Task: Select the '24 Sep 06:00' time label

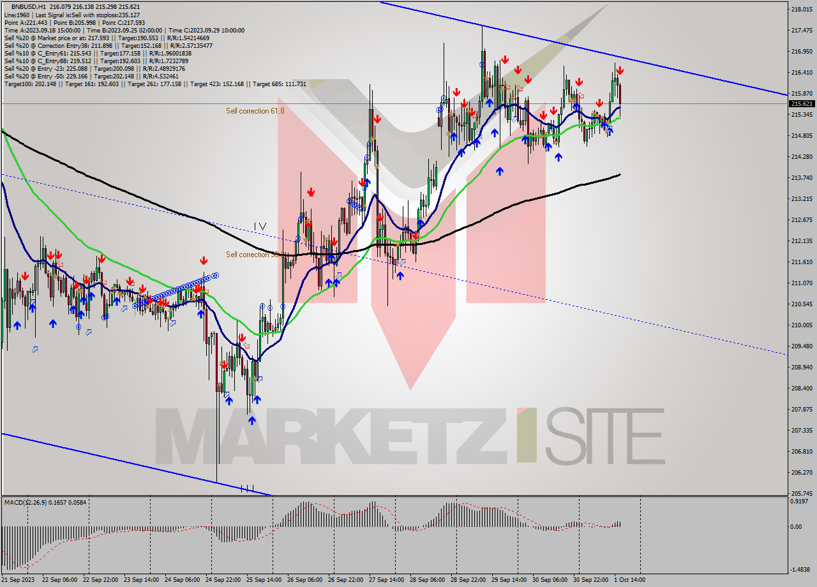Action: [182, 580]
